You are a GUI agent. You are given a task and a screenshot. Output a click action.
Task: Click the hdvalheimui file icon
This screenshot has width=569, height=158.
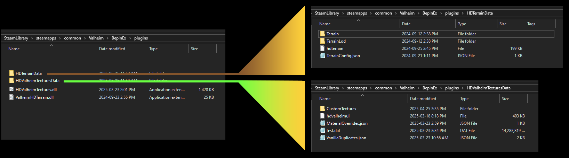coord(322,116)
